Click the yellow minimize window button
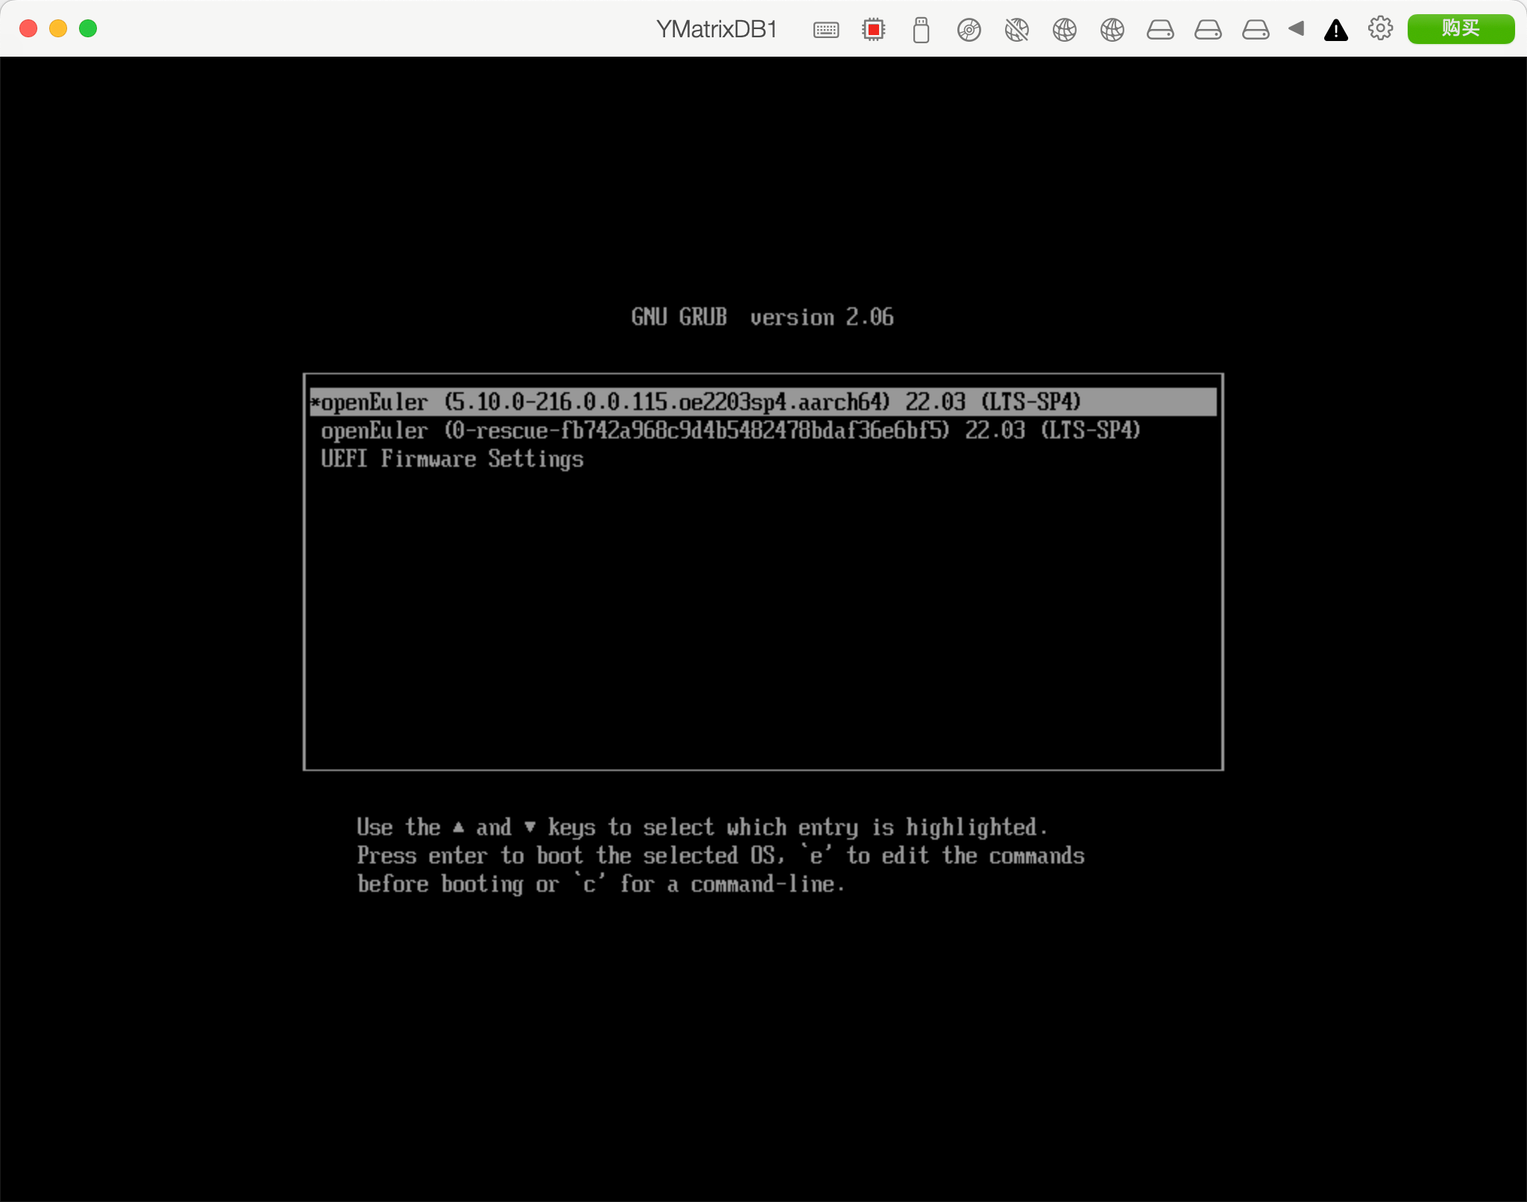This screenshot has height=1202, width=1527. [58, 28]
